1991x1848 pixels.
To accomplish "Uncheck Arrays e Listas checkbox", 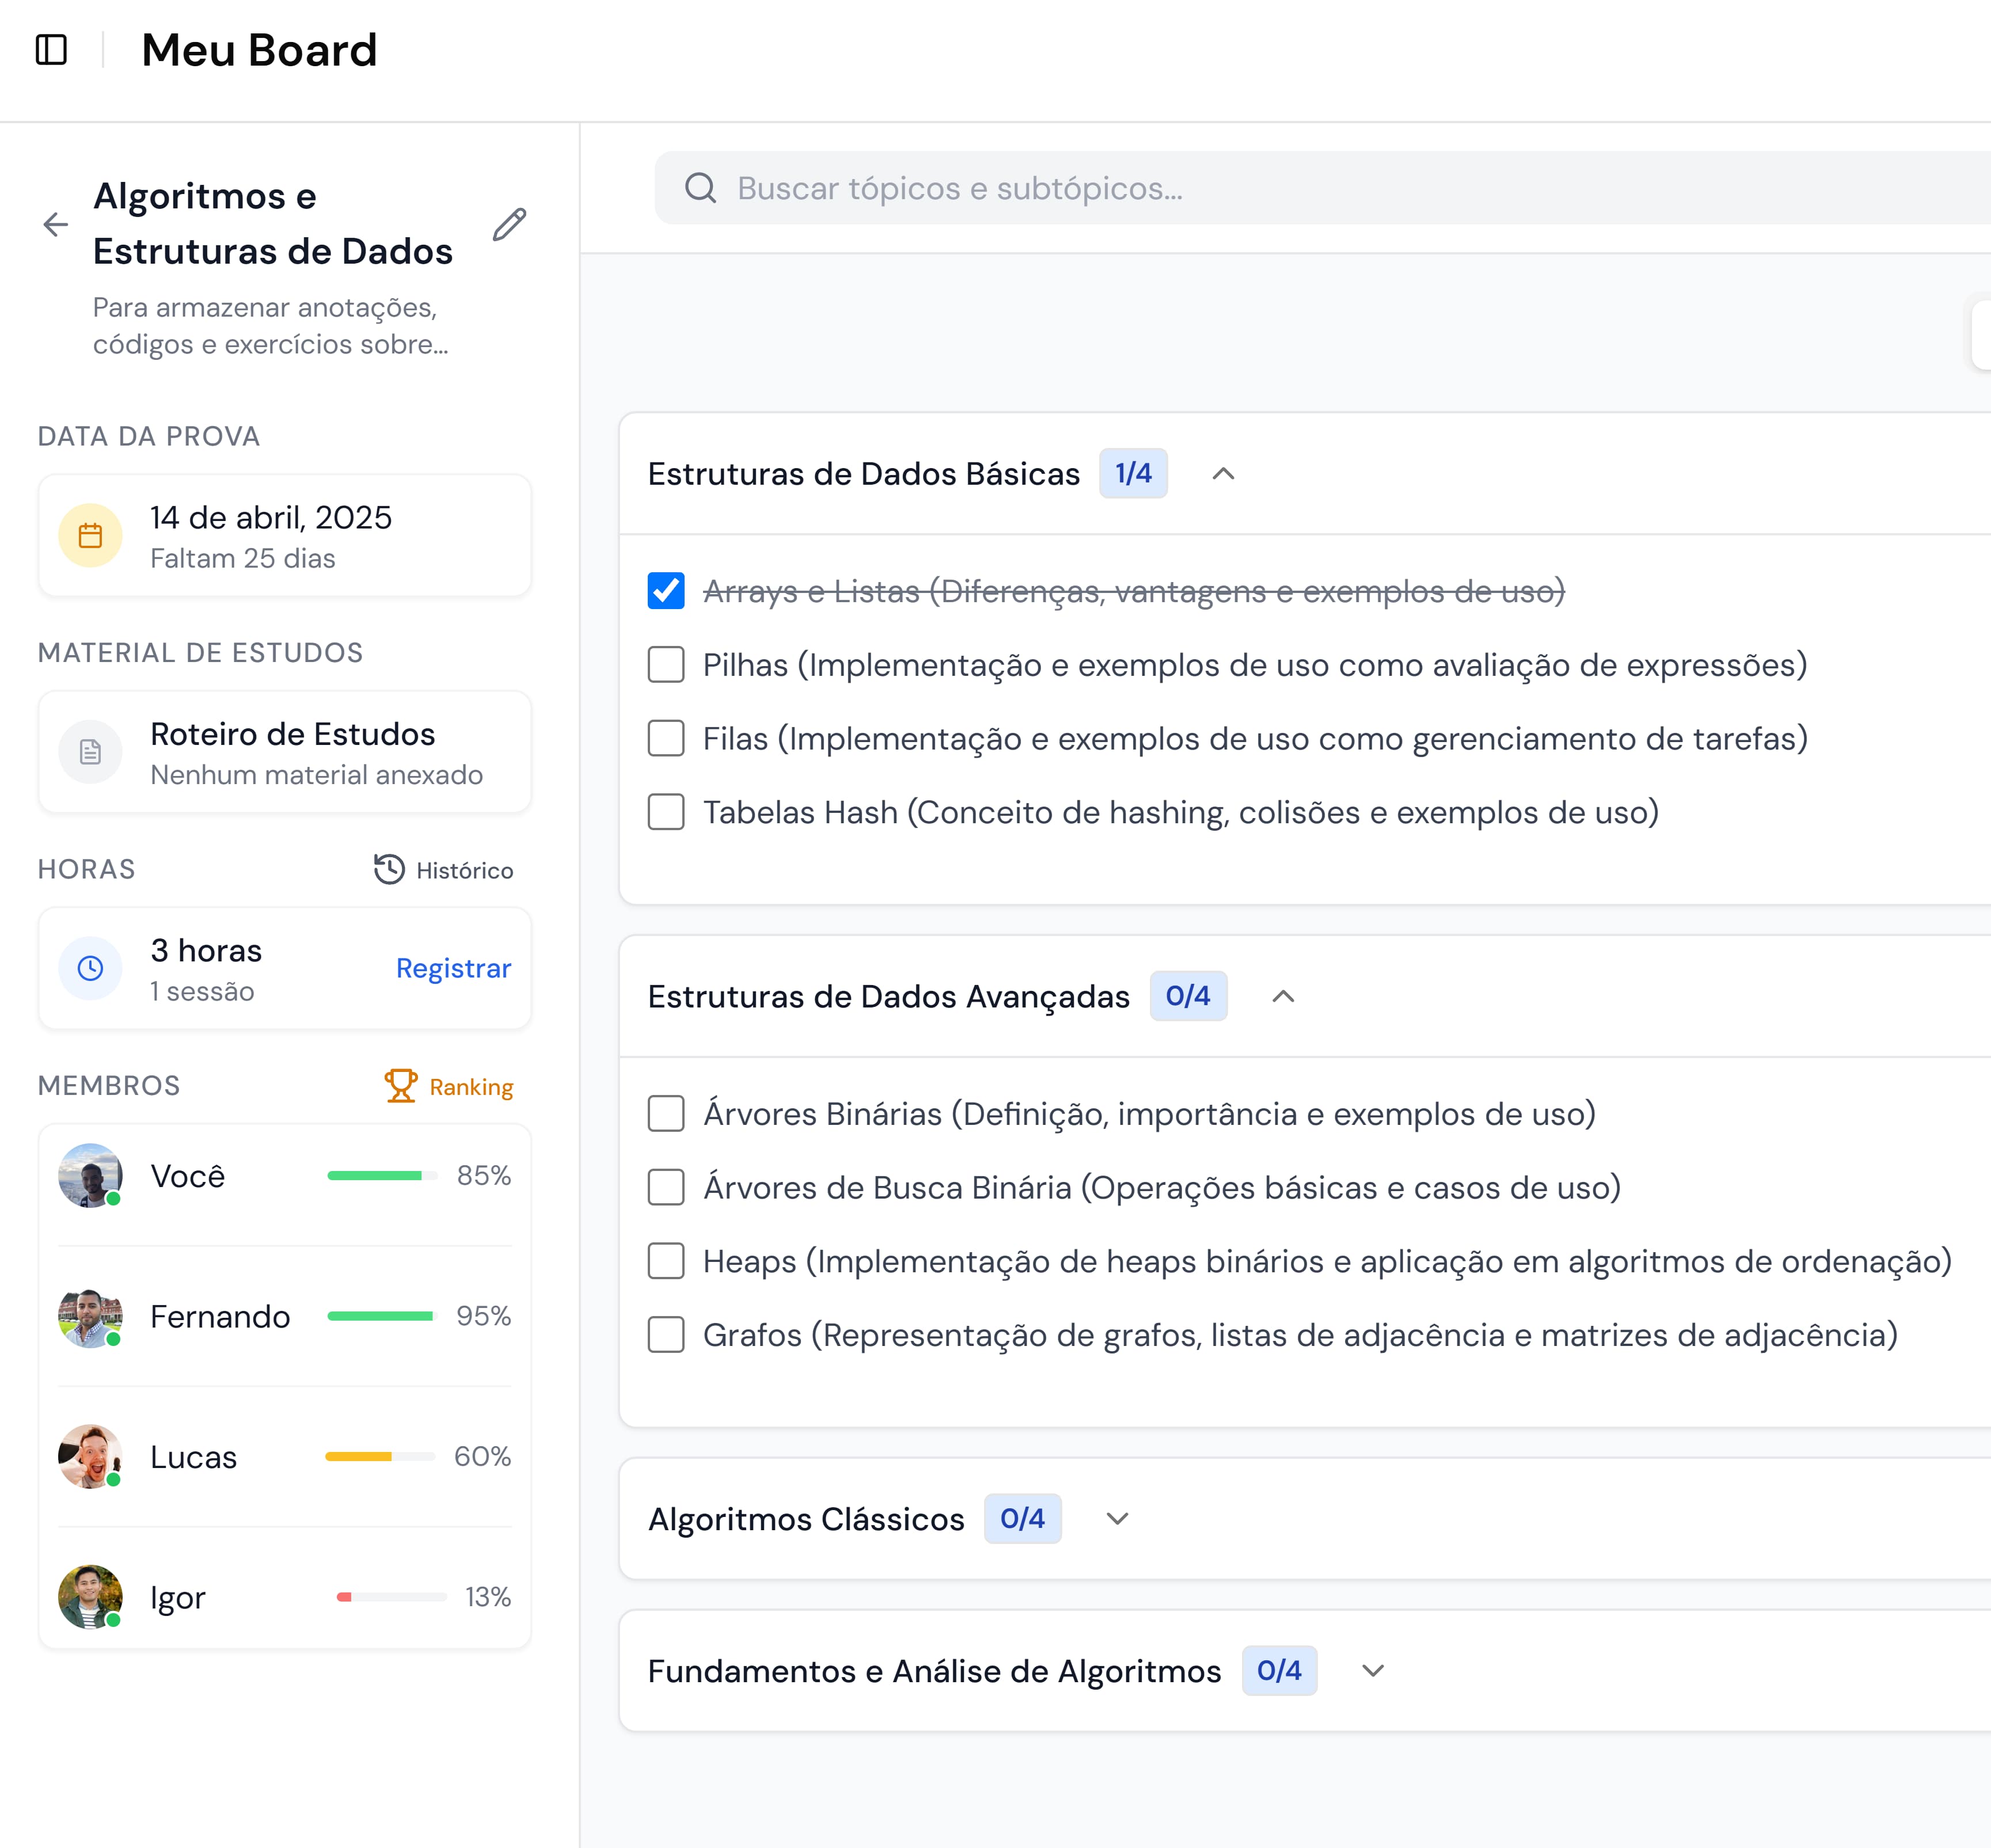I will coord(666,591).
